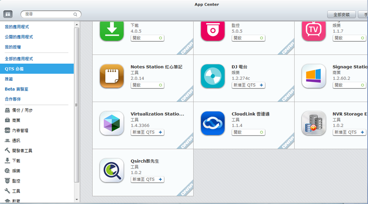The width and height of the screenshot is (368, 204).
Task: Click the sidebar vertical scrollbar thumb
Action: (x=77, y=105)
